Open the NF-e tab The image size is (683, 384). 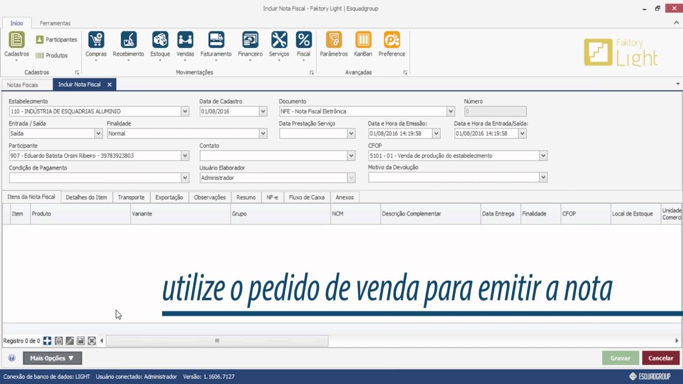[x=272, y=197]
